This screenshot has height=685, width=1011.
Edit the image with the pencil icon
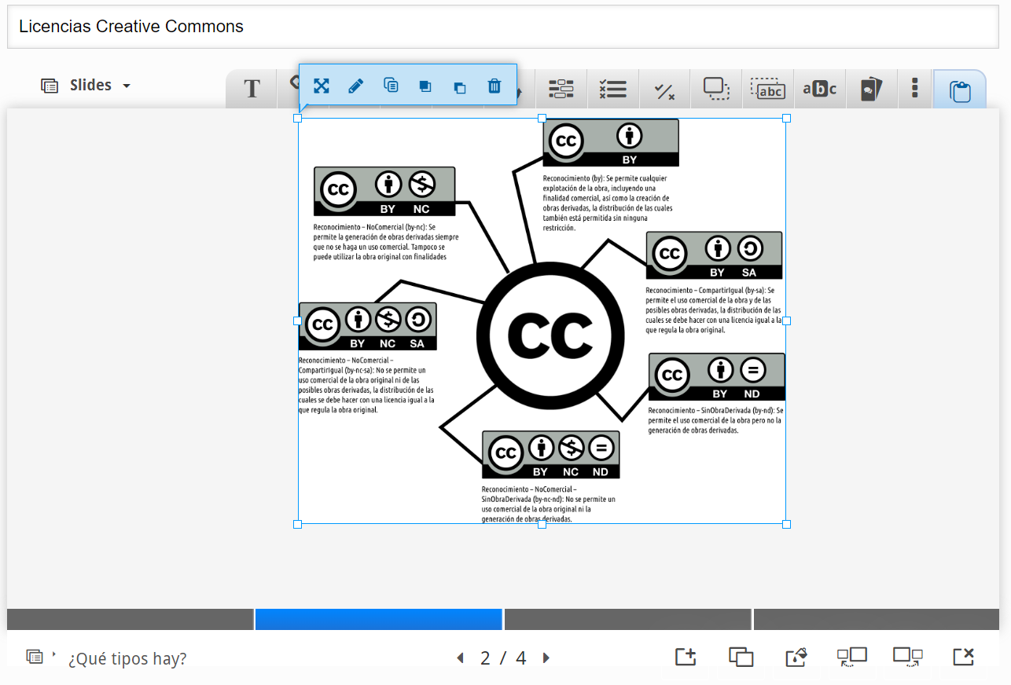point(356,86)
